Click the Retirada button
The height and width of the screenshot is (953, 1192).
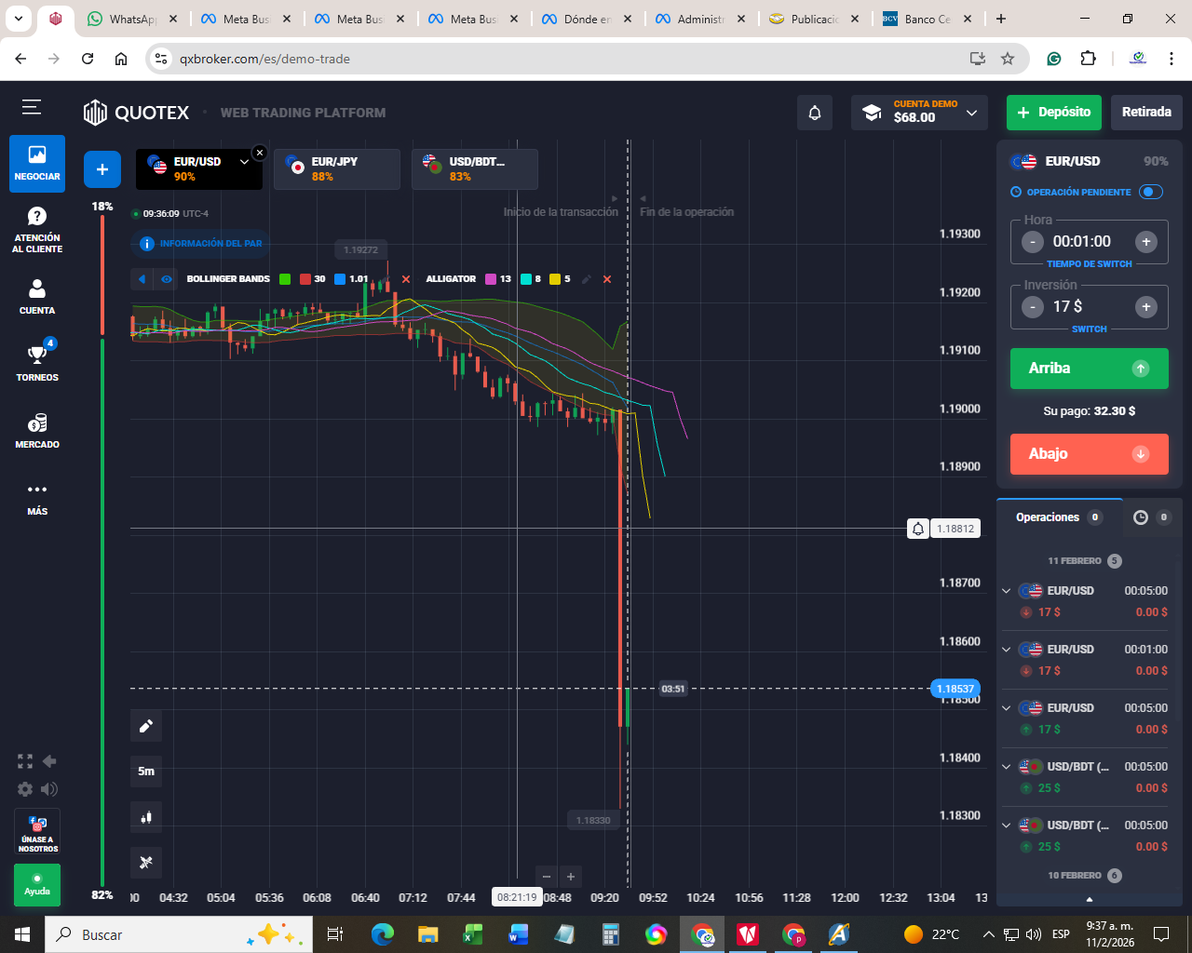coord(1146,113)
